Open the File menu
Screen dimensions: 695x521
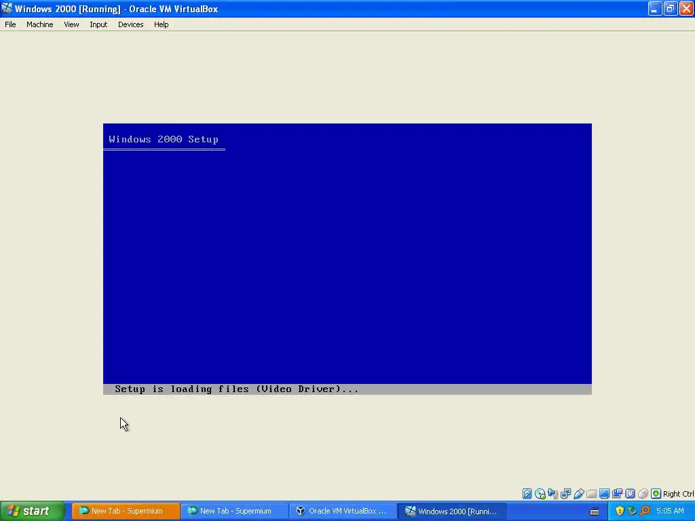(x=10, y=24)
